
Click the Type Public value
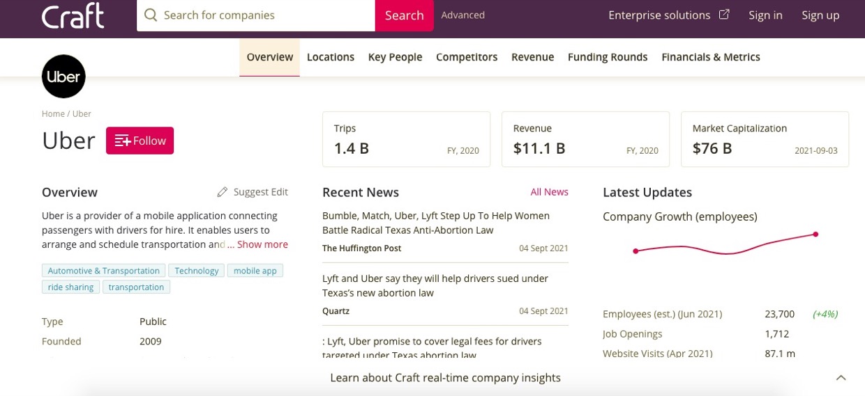point(153,322)
